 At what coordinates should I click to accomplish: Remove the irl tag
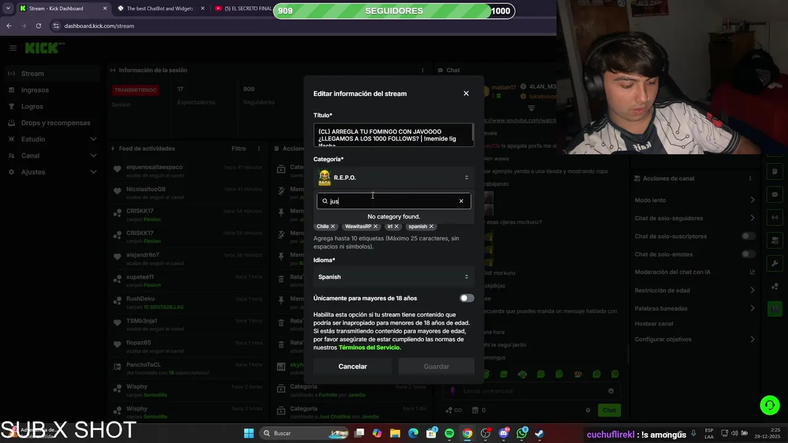[396, 226]
